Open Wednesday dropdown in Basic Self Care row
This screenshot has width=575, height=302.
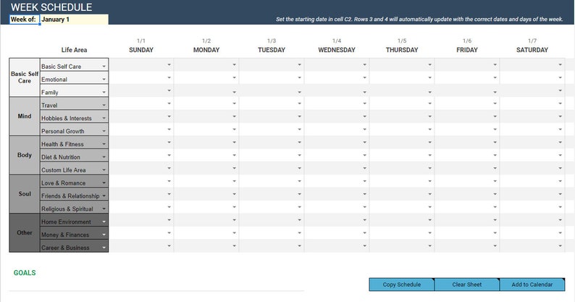(x=364, y=64)
